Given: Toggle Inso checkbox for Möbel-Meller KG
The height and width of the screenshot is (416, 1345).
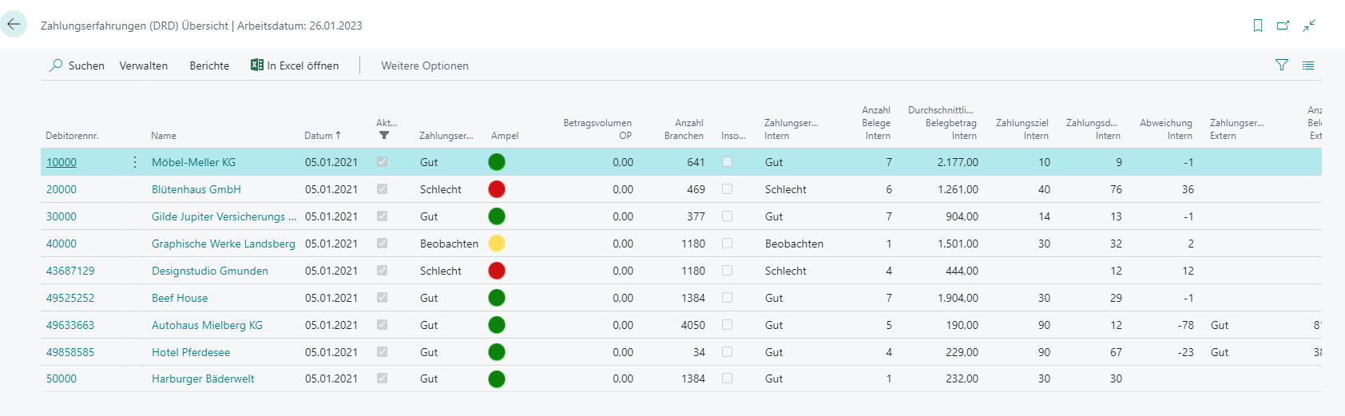Looking at the screenshot, I should pos(727,162).
